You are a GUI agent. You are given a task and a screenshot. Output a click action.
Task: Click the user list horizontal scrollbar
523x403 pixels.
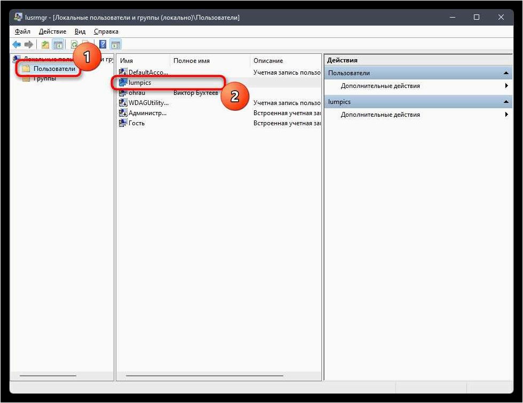point(204,376)
